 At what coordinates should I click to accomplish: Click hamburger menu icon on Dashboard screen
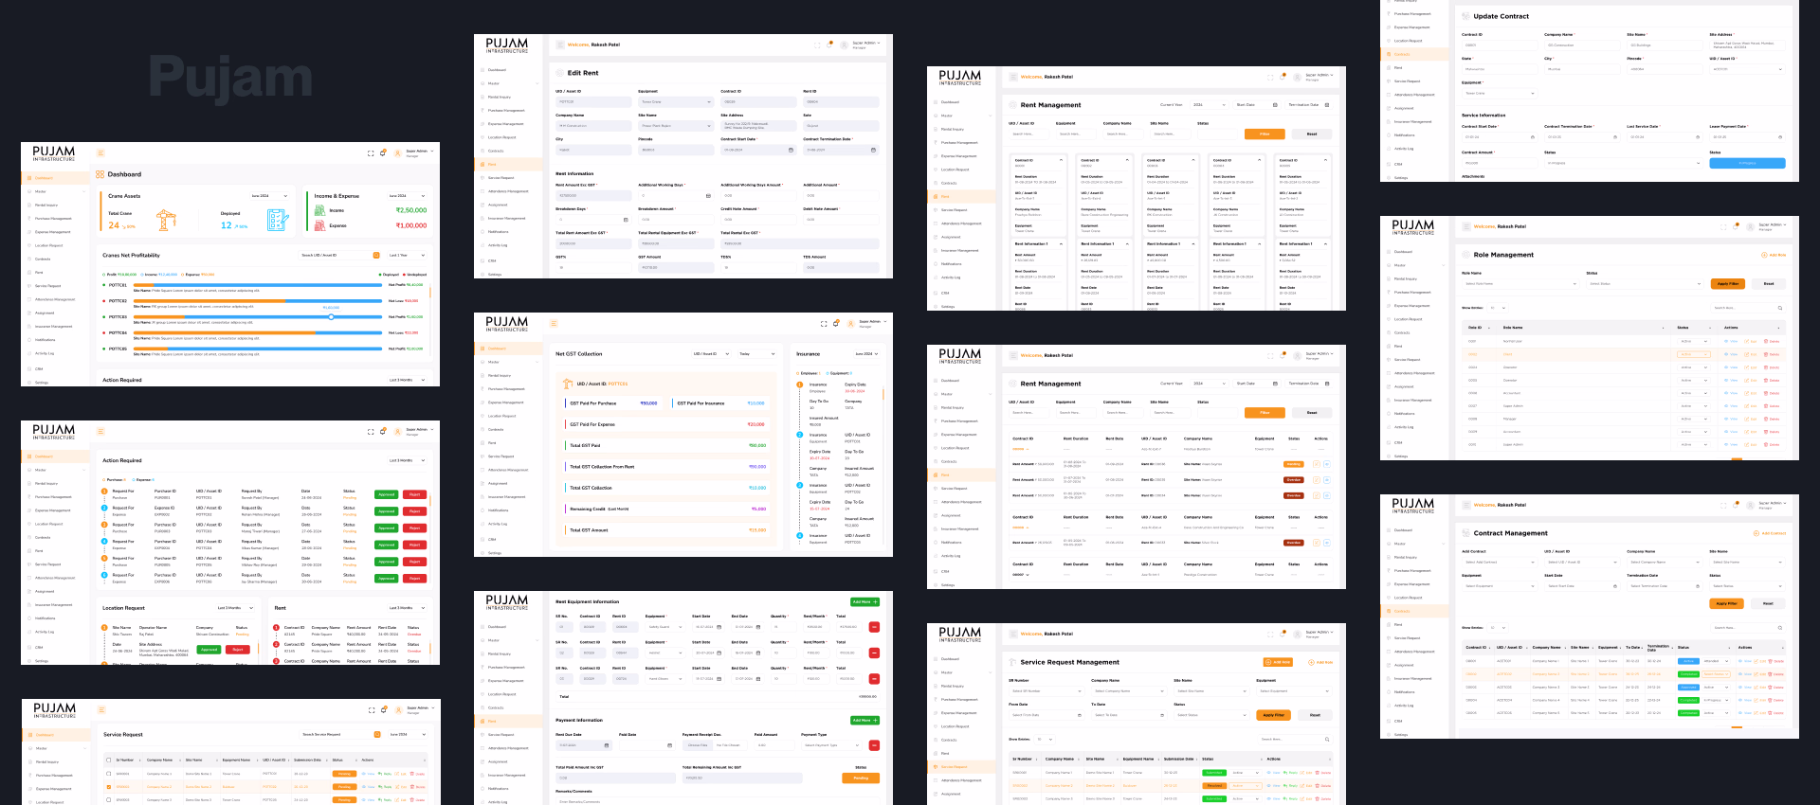point(100,153)
